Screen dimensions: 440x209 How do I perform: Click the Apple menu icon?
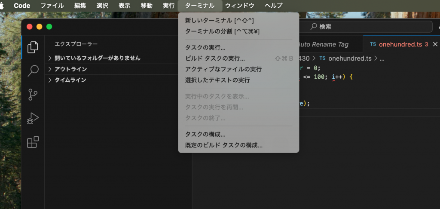tap(2, 6)
